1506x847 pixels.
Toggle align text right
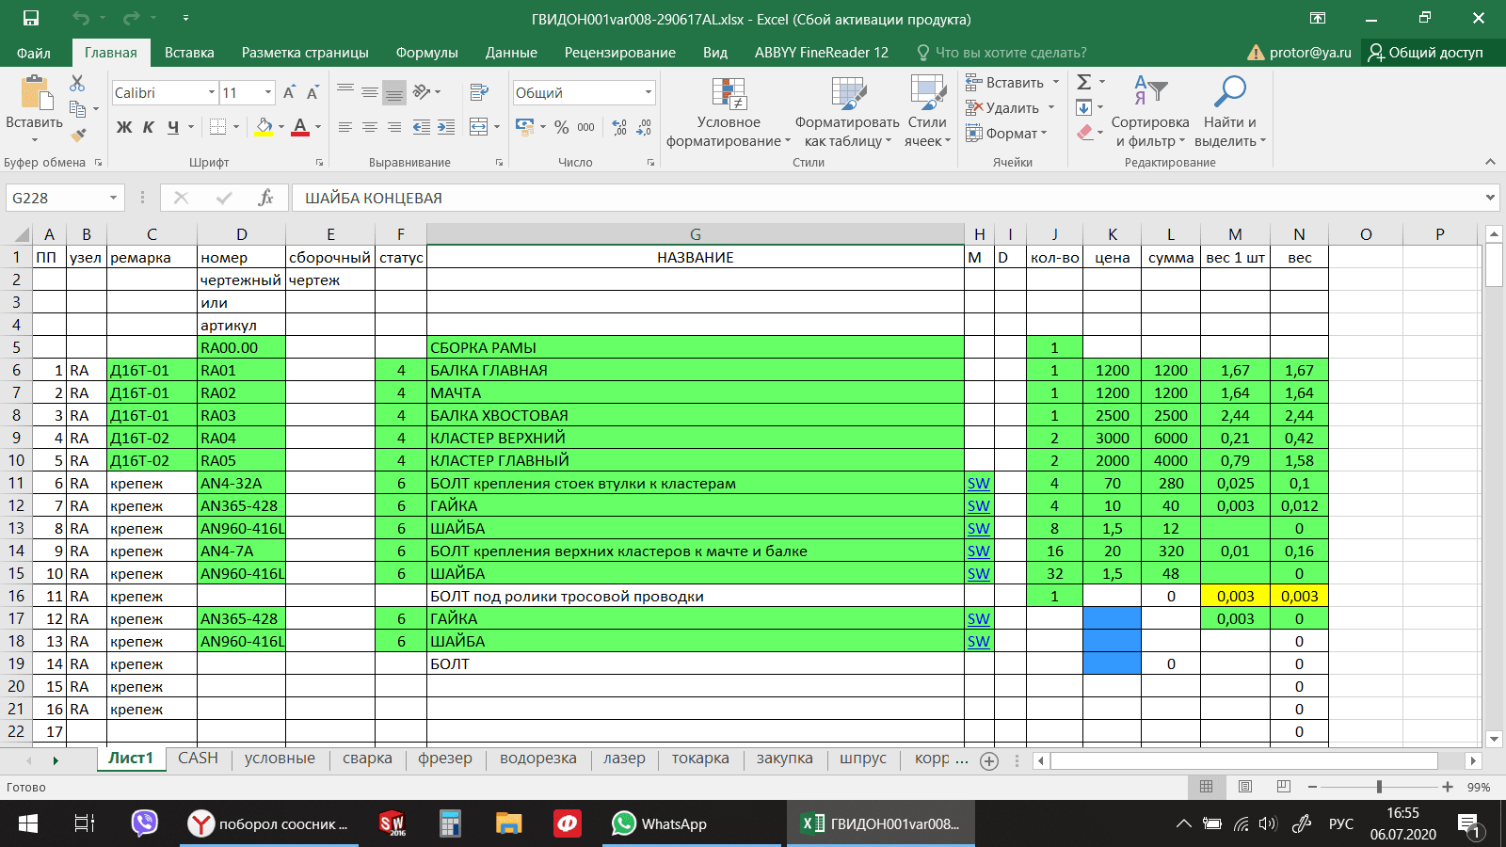(394, 127)
